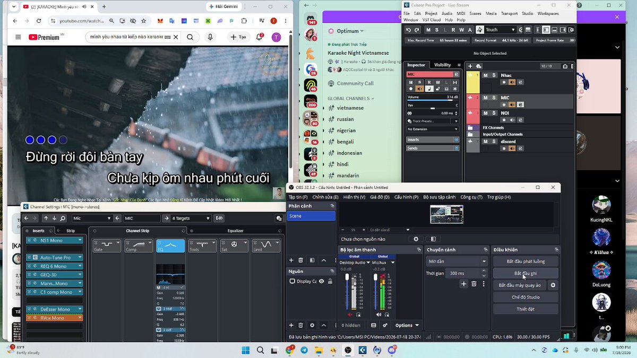The height and width of the screenshot is (358, 637).
Task: Toggle visibility eye of Display Capture source
Action: [x=321, y=282]
